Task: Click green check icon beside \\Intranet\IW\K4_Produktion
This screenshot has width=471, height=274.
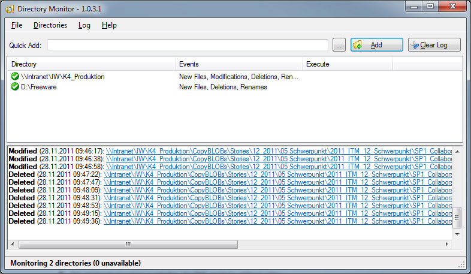Action: point(15,77)
